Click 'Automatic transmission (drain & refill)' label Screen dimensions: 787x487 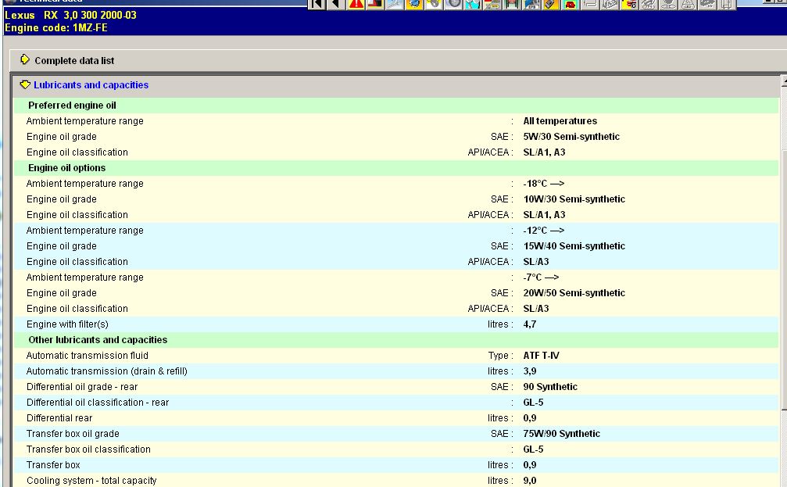(x=107, y=371)
